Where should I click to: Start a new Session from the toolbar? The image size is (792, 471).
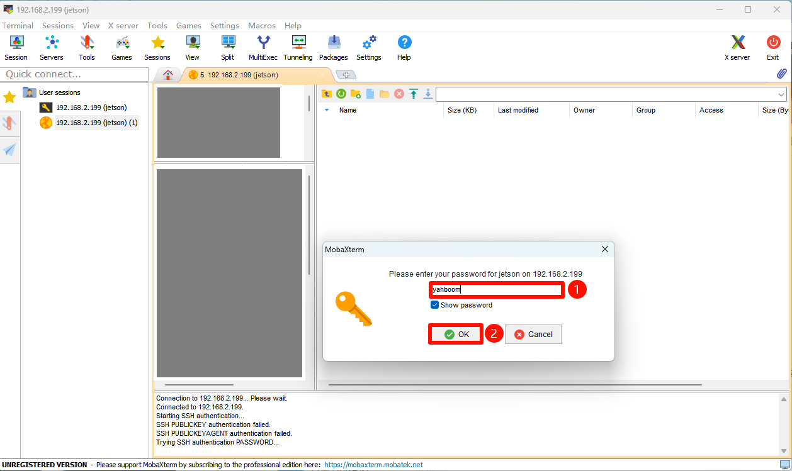click(16, 47)
